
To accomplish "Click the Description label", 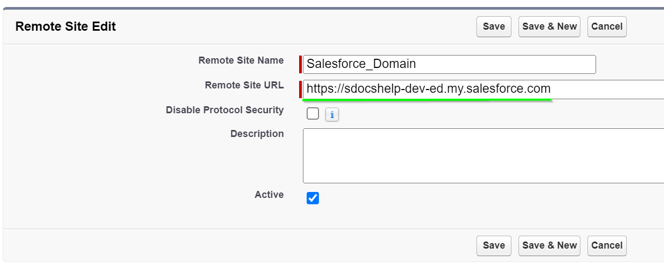I will pyautogui.click(x=257, y=134).
